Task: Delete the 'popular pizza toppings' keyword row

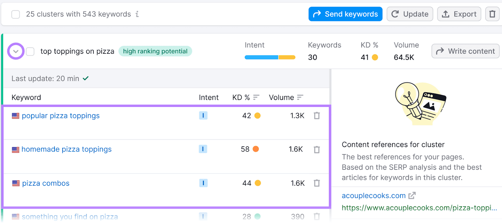Action: pos(317,116)
